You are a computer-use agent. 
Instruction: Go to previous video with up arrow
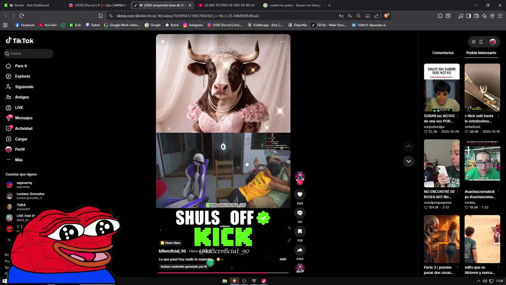408,146
